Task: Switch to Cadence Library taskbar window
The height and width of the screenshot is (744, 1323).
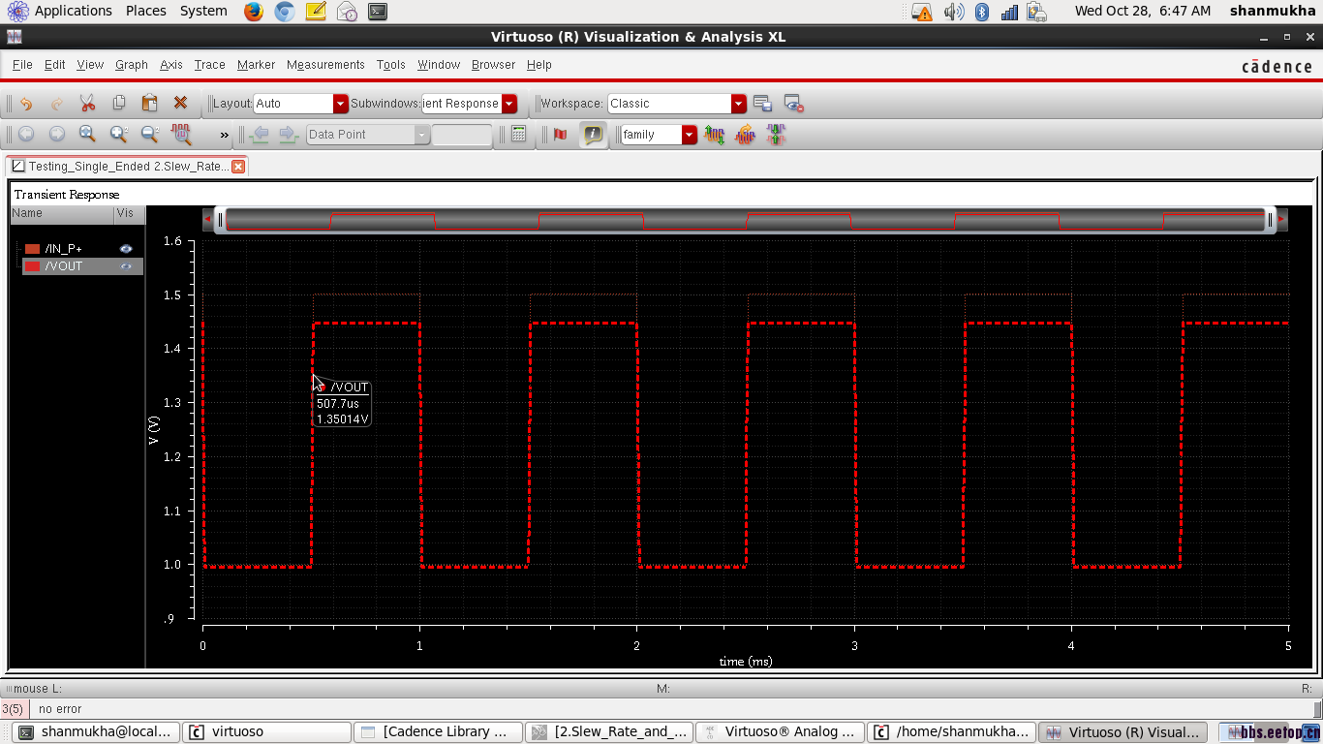Action: pos(436,732)
